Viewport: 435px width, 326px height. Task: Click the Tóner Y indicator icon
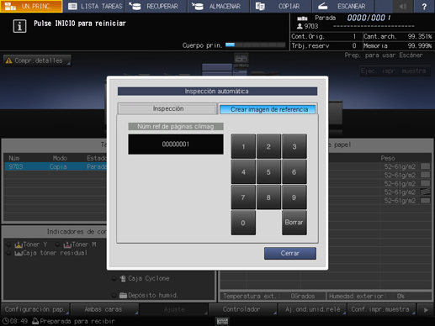coord(19,244)
